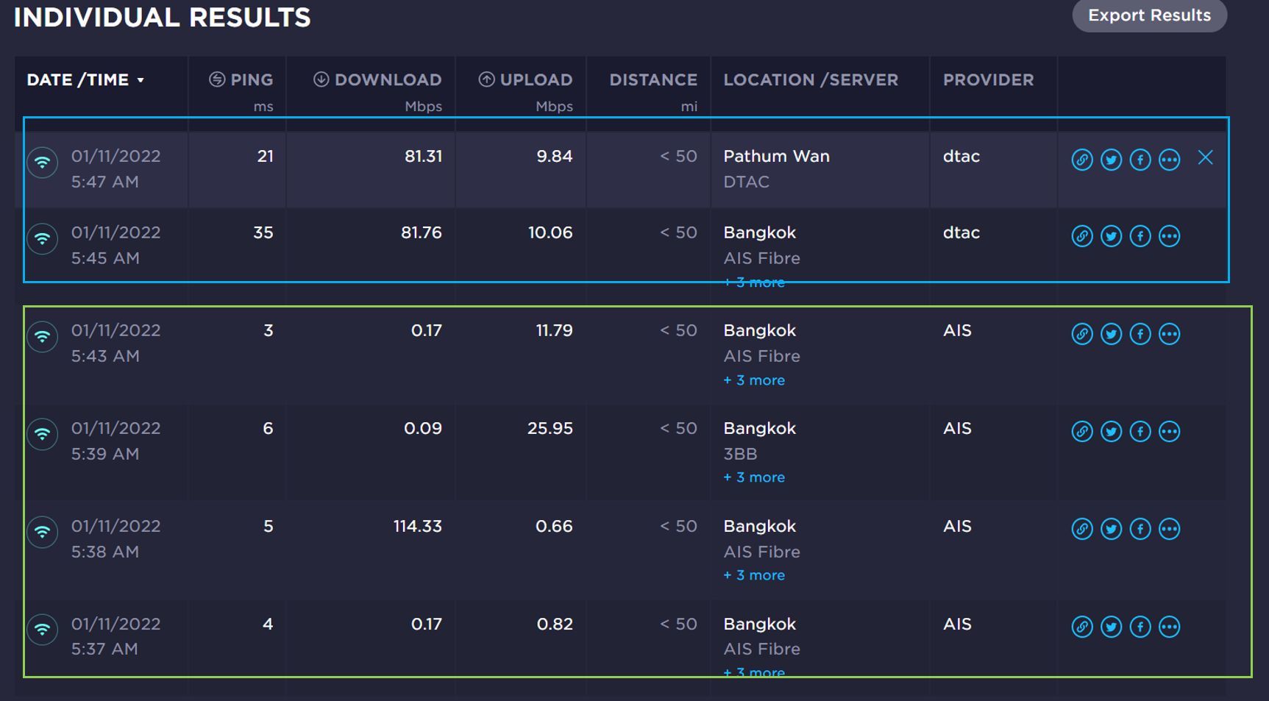Select the 10.06 upload value
Screen dimensions: 1269x701
point(550,232)
